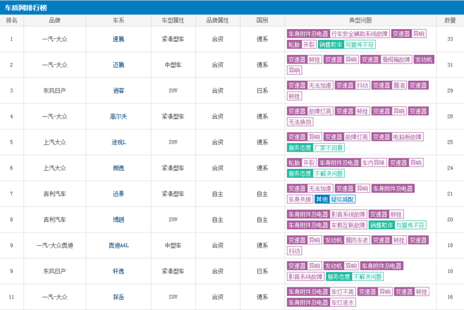This screenshot has width=464, height=310.
Task: Click 中型车 cell in 迈腾 row
Action: pos(173,65)
